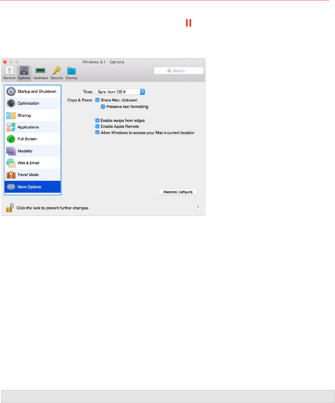Image resolution: width=335 pixels, height=403 pixels.
Task: Select the Modality windows icon
Action: click(11, 151)
